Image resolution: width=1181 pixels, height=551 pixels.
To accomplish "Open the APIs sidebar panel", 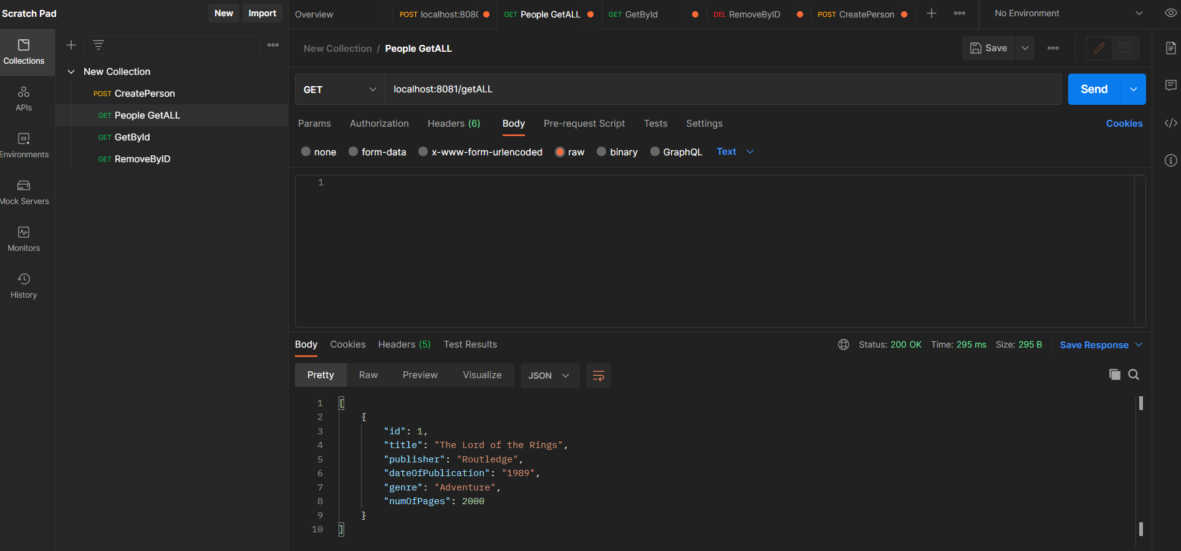I will [24, 99].
